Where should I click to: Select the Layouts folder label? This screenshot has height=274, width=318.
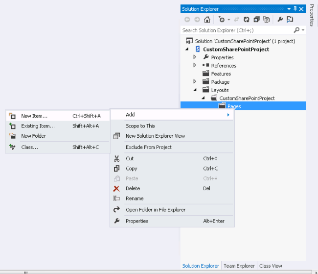[x=220, y=90]
